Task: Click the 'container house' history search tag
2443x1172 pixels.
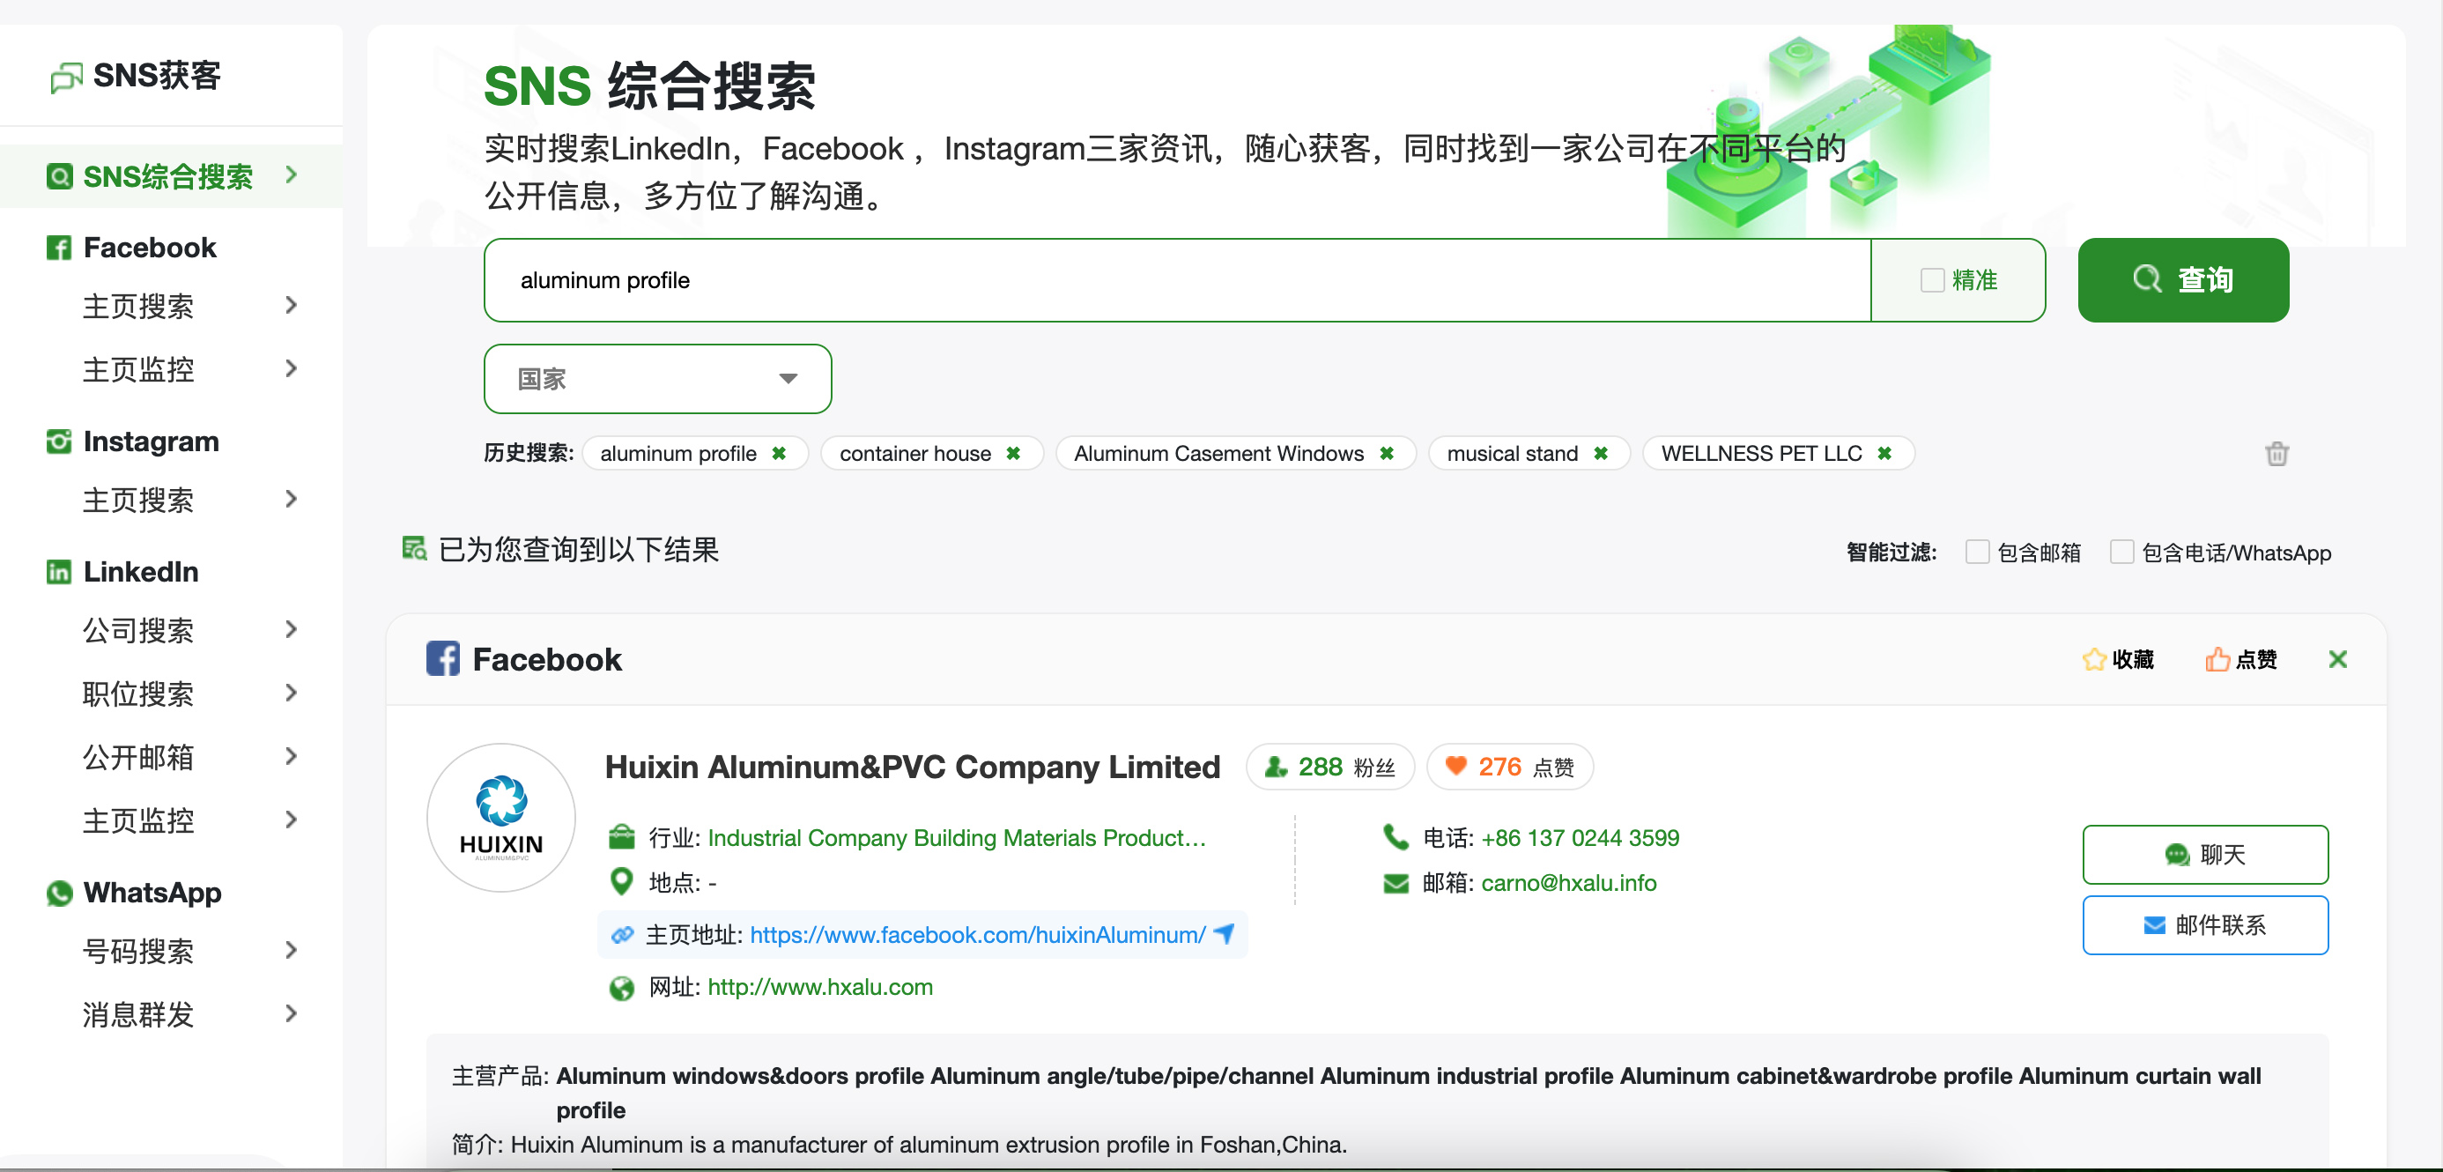Action: pos(915,453)
